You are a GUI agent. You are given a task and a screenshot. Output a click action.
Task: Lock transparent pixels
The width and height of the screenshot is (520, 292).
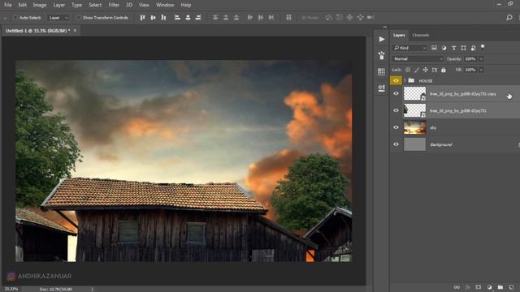pyautogui.click(x=408, y=70)
